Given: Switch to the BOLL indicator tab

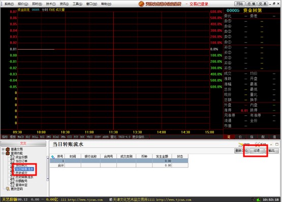Looking at the screenshot, I should [35, 137].
